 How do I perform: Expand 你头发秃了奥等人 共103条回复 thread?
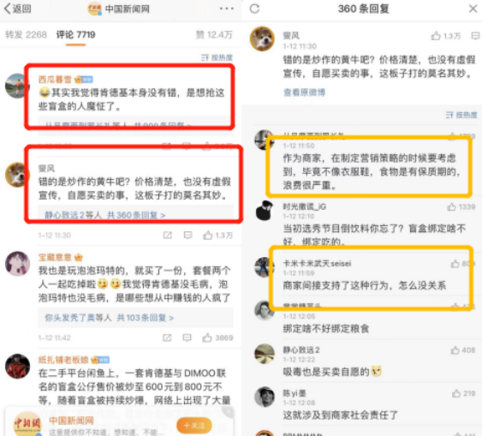[110, 317]
